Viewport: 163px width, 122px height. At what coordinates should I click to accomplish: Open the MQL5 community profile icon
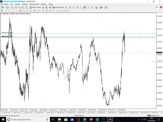pos(46,7)
